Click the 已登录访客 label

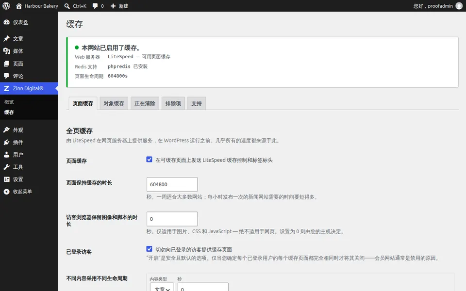click(x=79, y=252)
